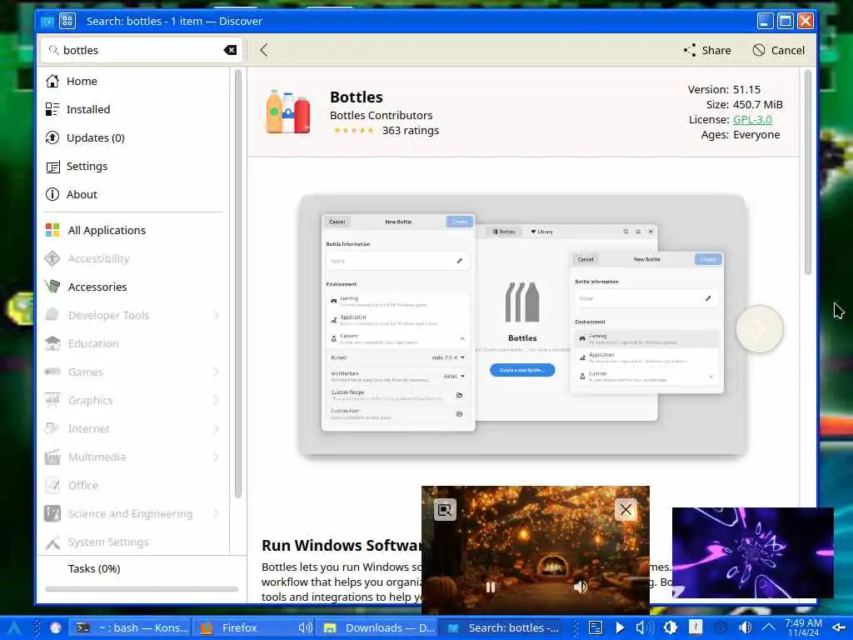Mute the picture-in-picture video

click(x=581, y=587)
